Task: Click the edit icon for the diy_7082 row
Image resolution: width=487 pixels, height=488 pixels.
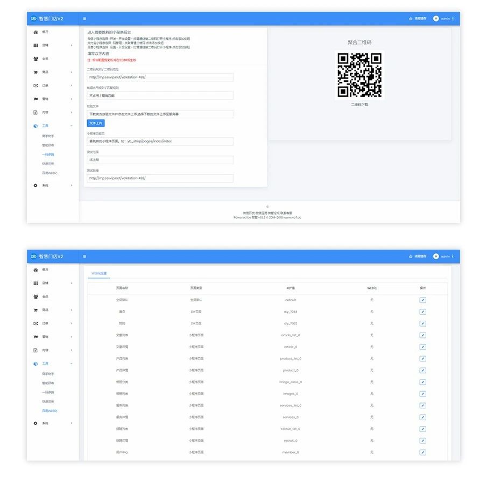Action: (422, 324)
